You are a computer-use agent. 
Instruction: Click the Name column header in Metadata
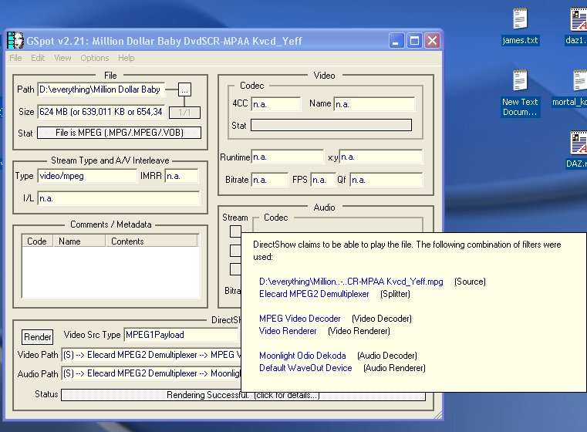tap(79, 241)
